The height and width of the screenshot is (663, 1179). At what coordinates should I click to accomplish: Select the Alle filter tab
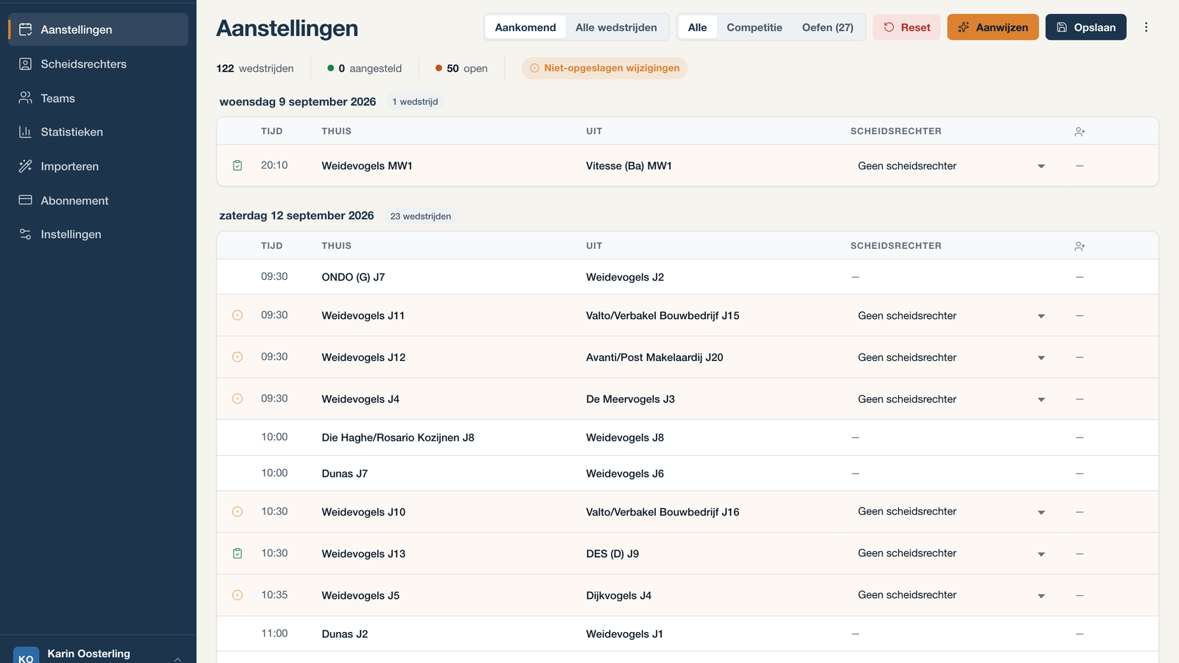pos(697,27)
